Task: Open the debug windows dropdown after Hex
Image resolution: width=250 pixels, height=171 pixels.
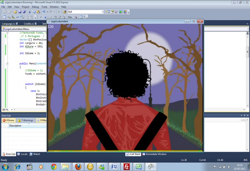Action: coord(84,17)
